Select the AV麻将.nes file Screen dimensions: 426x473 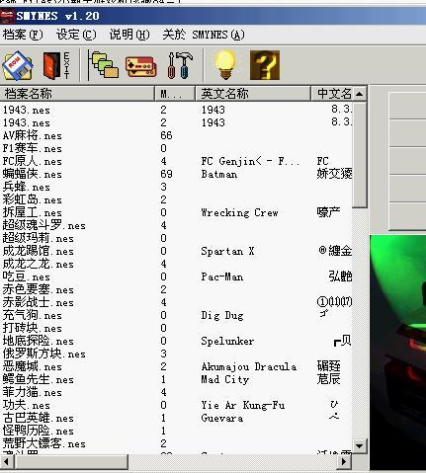[33, 135]
